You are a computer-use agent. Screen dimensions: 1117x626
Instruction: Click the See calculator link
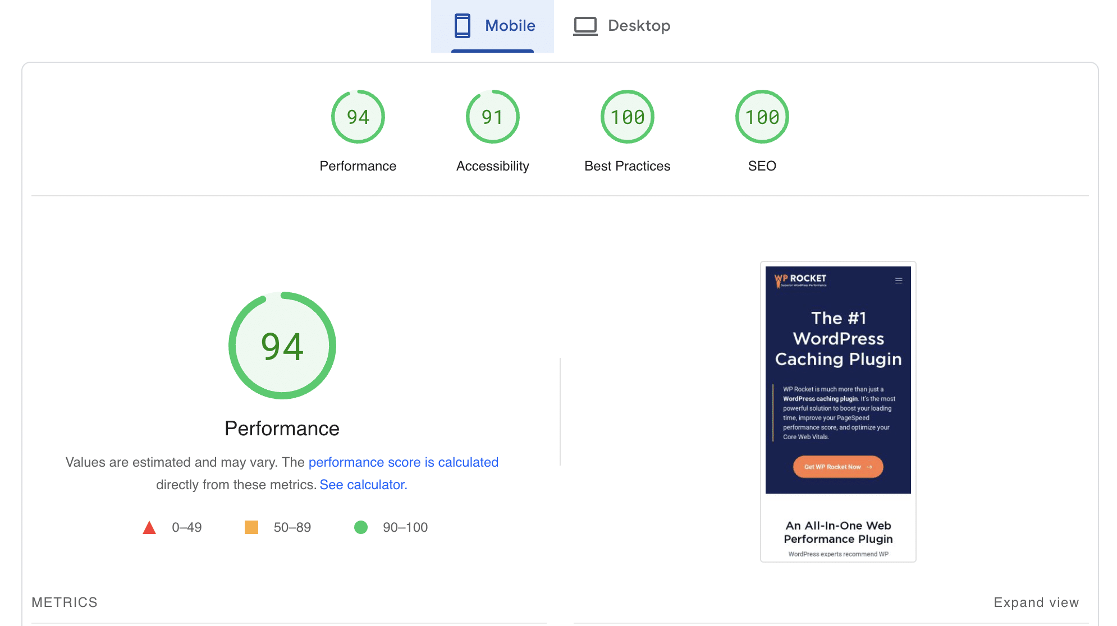pyautogui.click(x=363, y=484)
